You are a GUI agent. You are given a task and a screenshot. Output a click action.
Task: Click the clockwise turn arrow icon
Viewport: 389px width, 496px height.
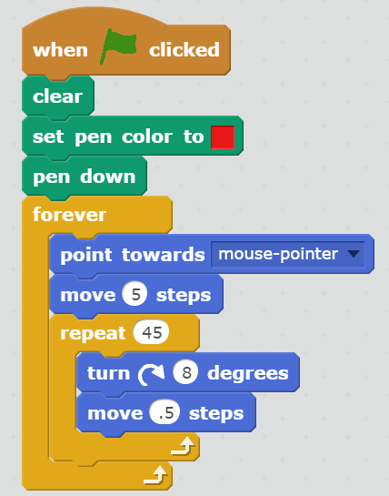[152, 374]
